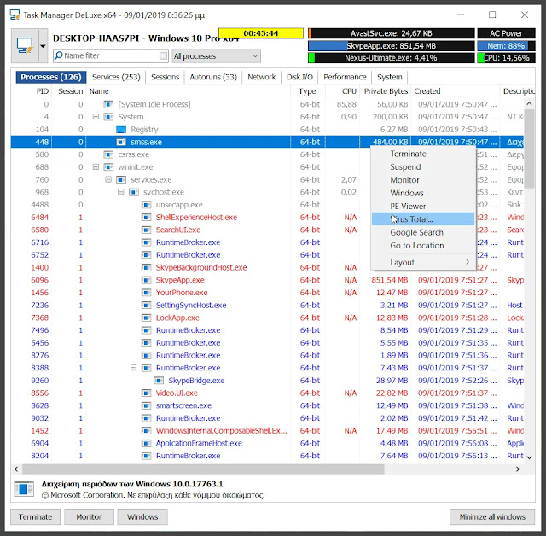
Task: Click the SkypeBackgroundHost.exe process icon
Action: tap(146, 267)
